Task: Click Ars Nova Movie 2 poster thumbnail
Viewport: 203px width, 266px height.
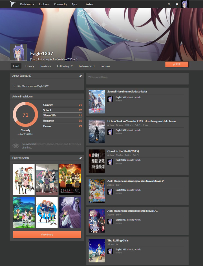Action: point(97,191)
